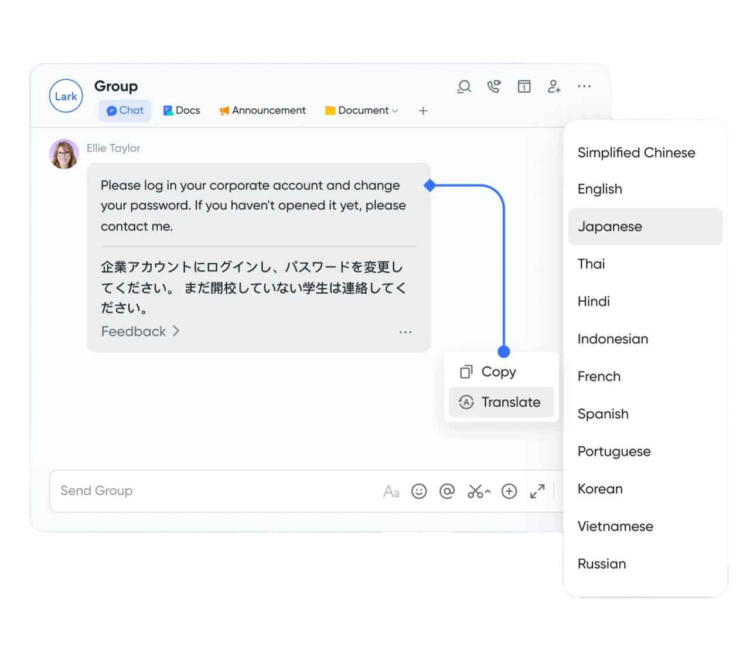Select Japanese in language list
The width and height of the screenshot is (750, 663).
[645, 226]
